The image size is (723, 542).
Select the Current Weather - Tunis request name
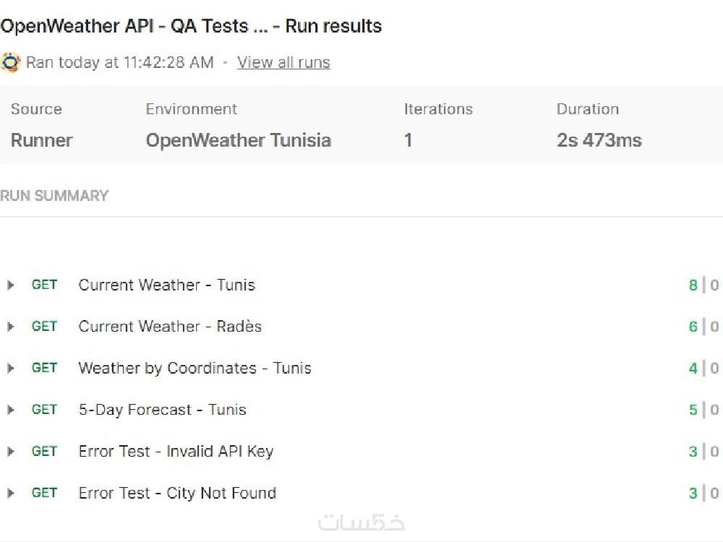point(166,285)
